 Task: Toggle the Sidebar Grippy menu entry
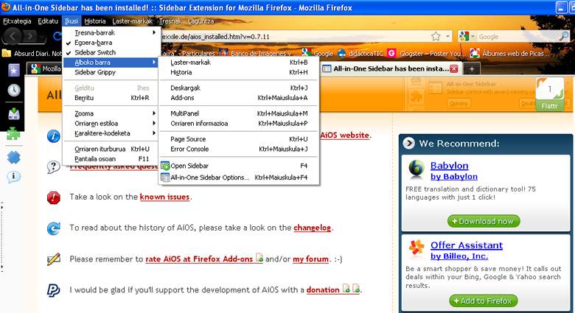pyautogui.click(x=112, y=72)
